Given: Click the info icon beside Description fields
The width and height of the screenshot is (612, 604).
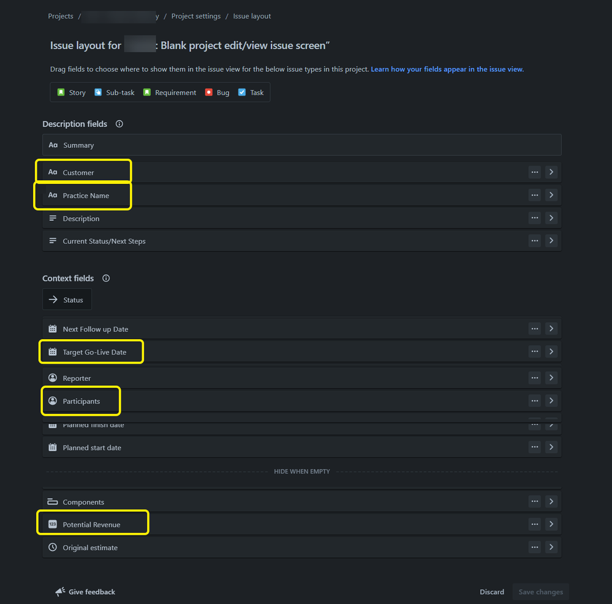Looking at the screenshot, I should (119, 124).
